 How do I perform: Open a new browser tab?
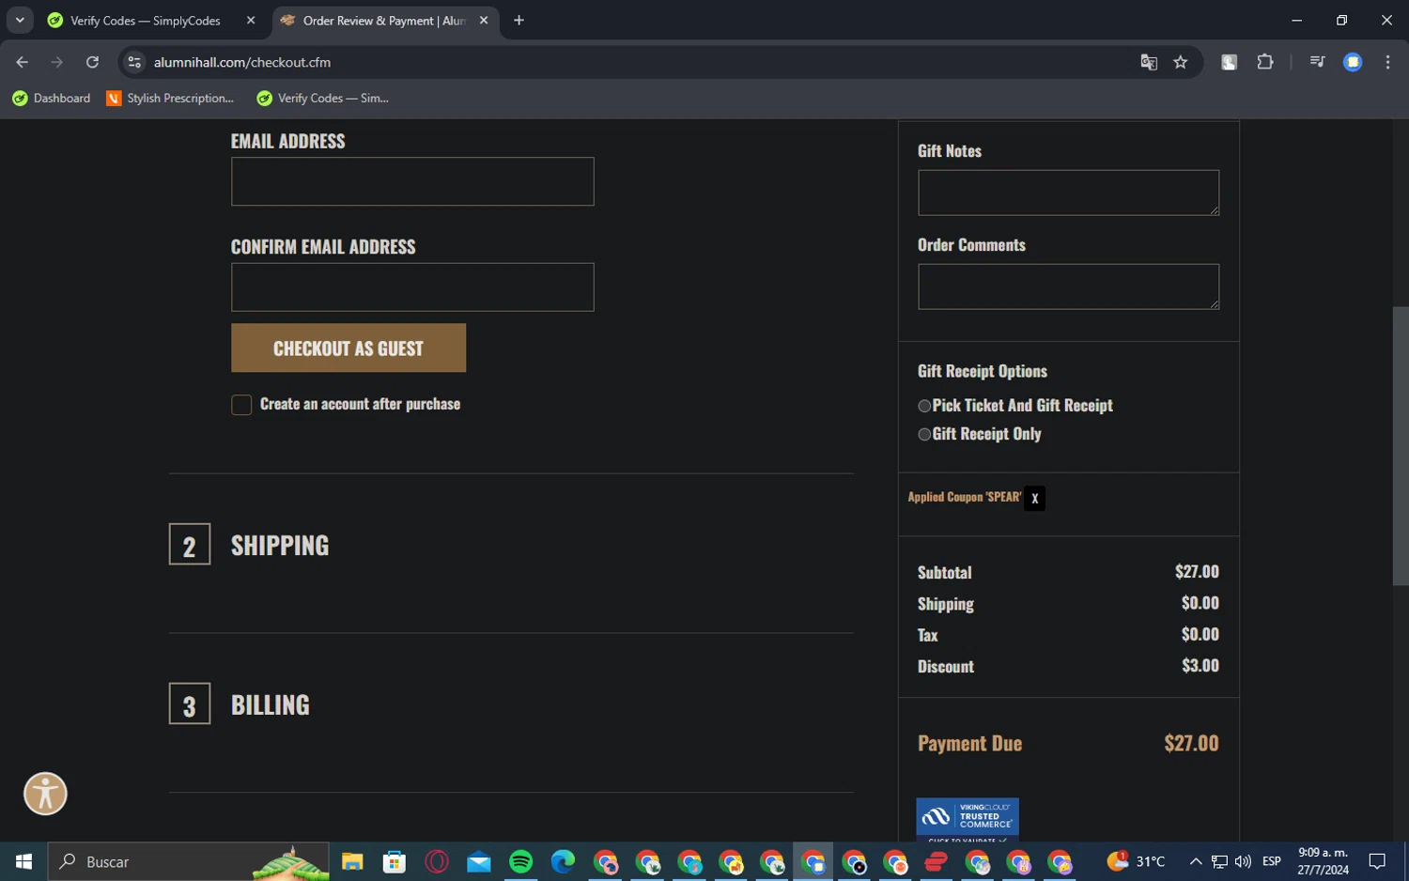pyautogui.click(x=519, y=20)
